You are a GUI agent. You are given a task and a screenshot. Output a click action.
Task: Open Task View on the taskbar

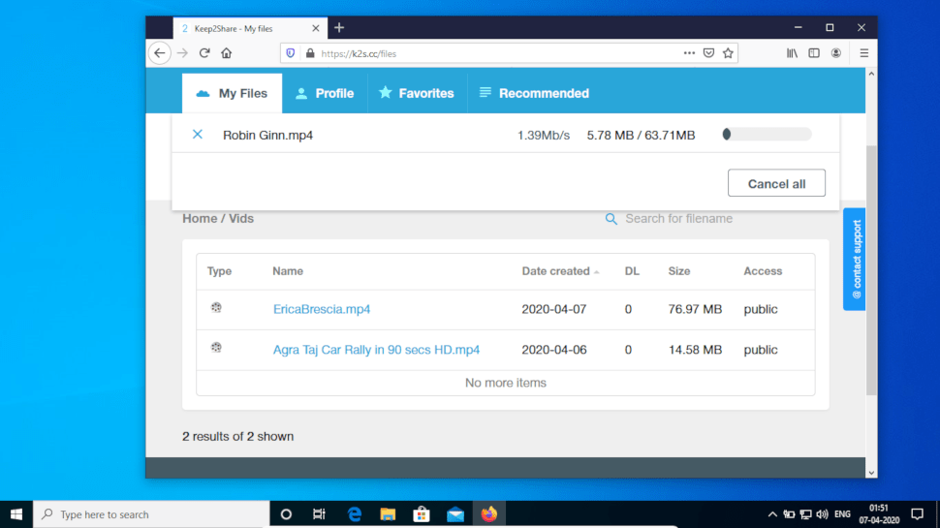[319, 514]
